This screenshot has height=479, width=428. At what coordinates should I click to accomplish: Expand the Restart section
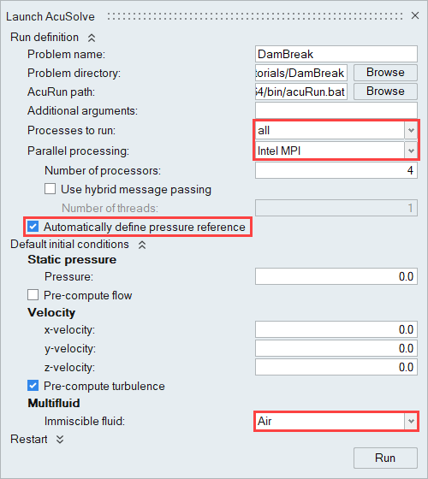pyautogui.click(x=60, y=440)
